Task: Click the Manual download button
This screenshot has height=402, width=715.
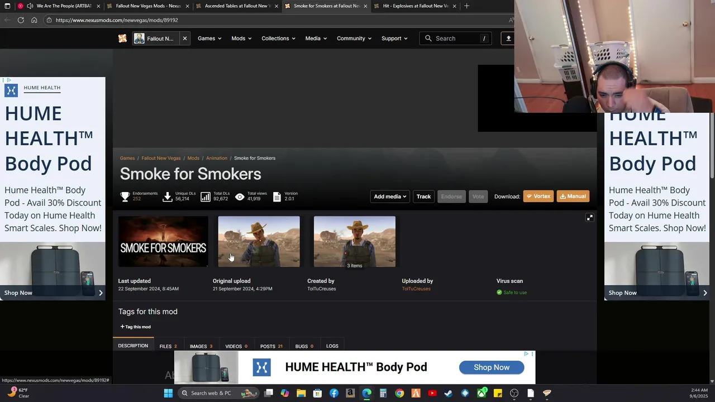Action: (x=573, y=197)
